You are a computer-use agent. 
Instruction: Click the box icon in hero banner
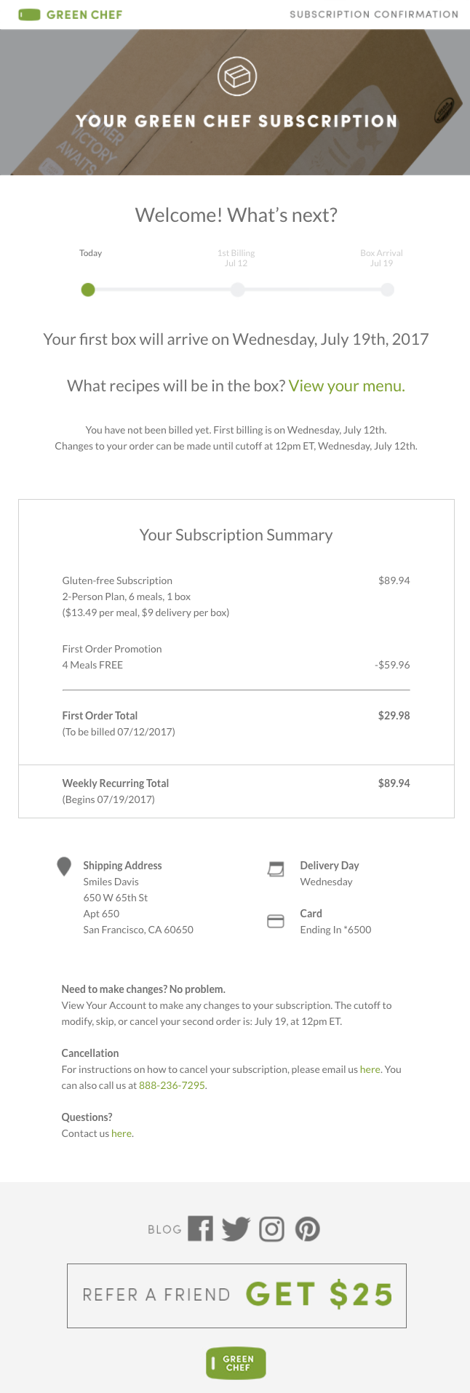(237, 76)
